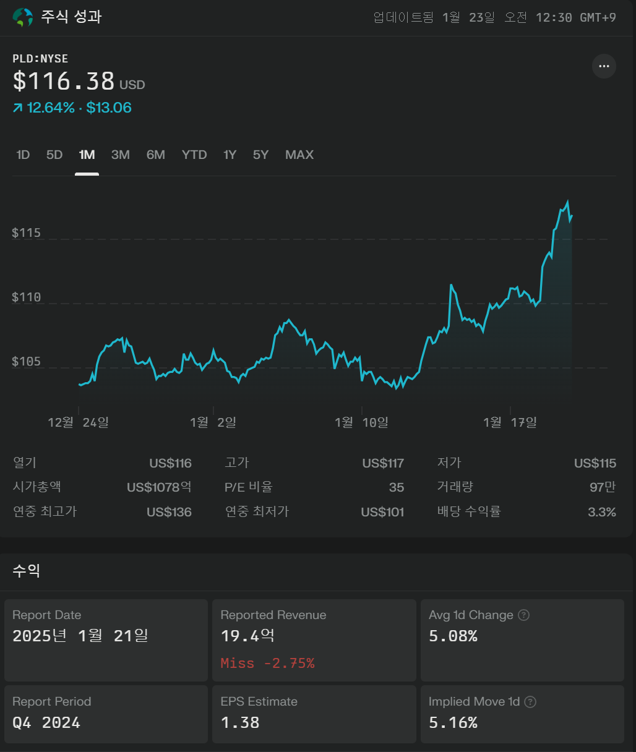Open the Report Date card
The height and width of the screenshot is (752, 636).
(x=106, y=640)
